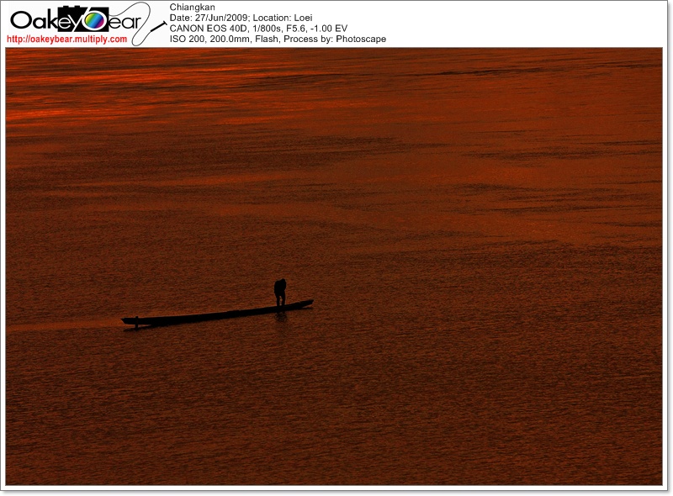Click the 'Date: 27/Jun/2009; Location: Loei' line
673x496 pixels.
241,18
